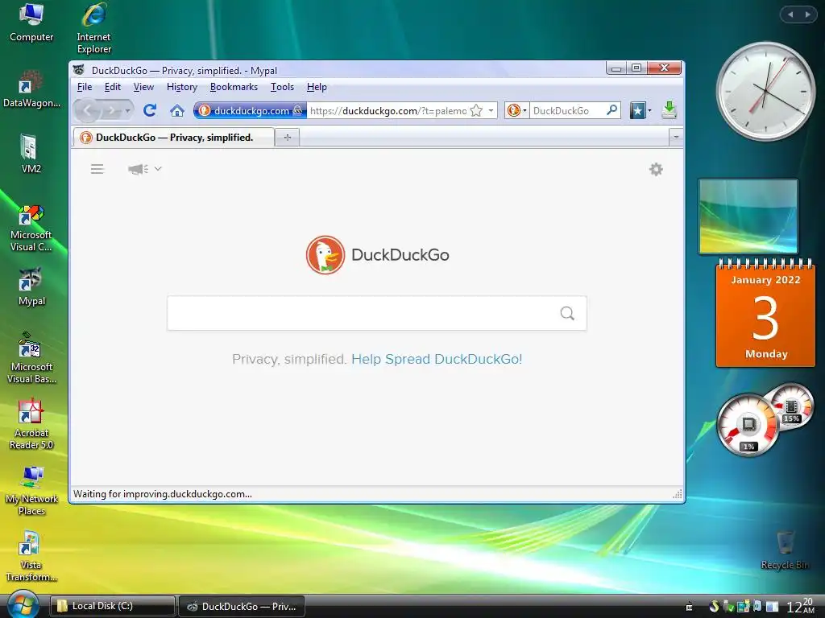Open the URL bar history dropdown arrow
The width and height of the screenshot is (825, 618).
point(491,110)
